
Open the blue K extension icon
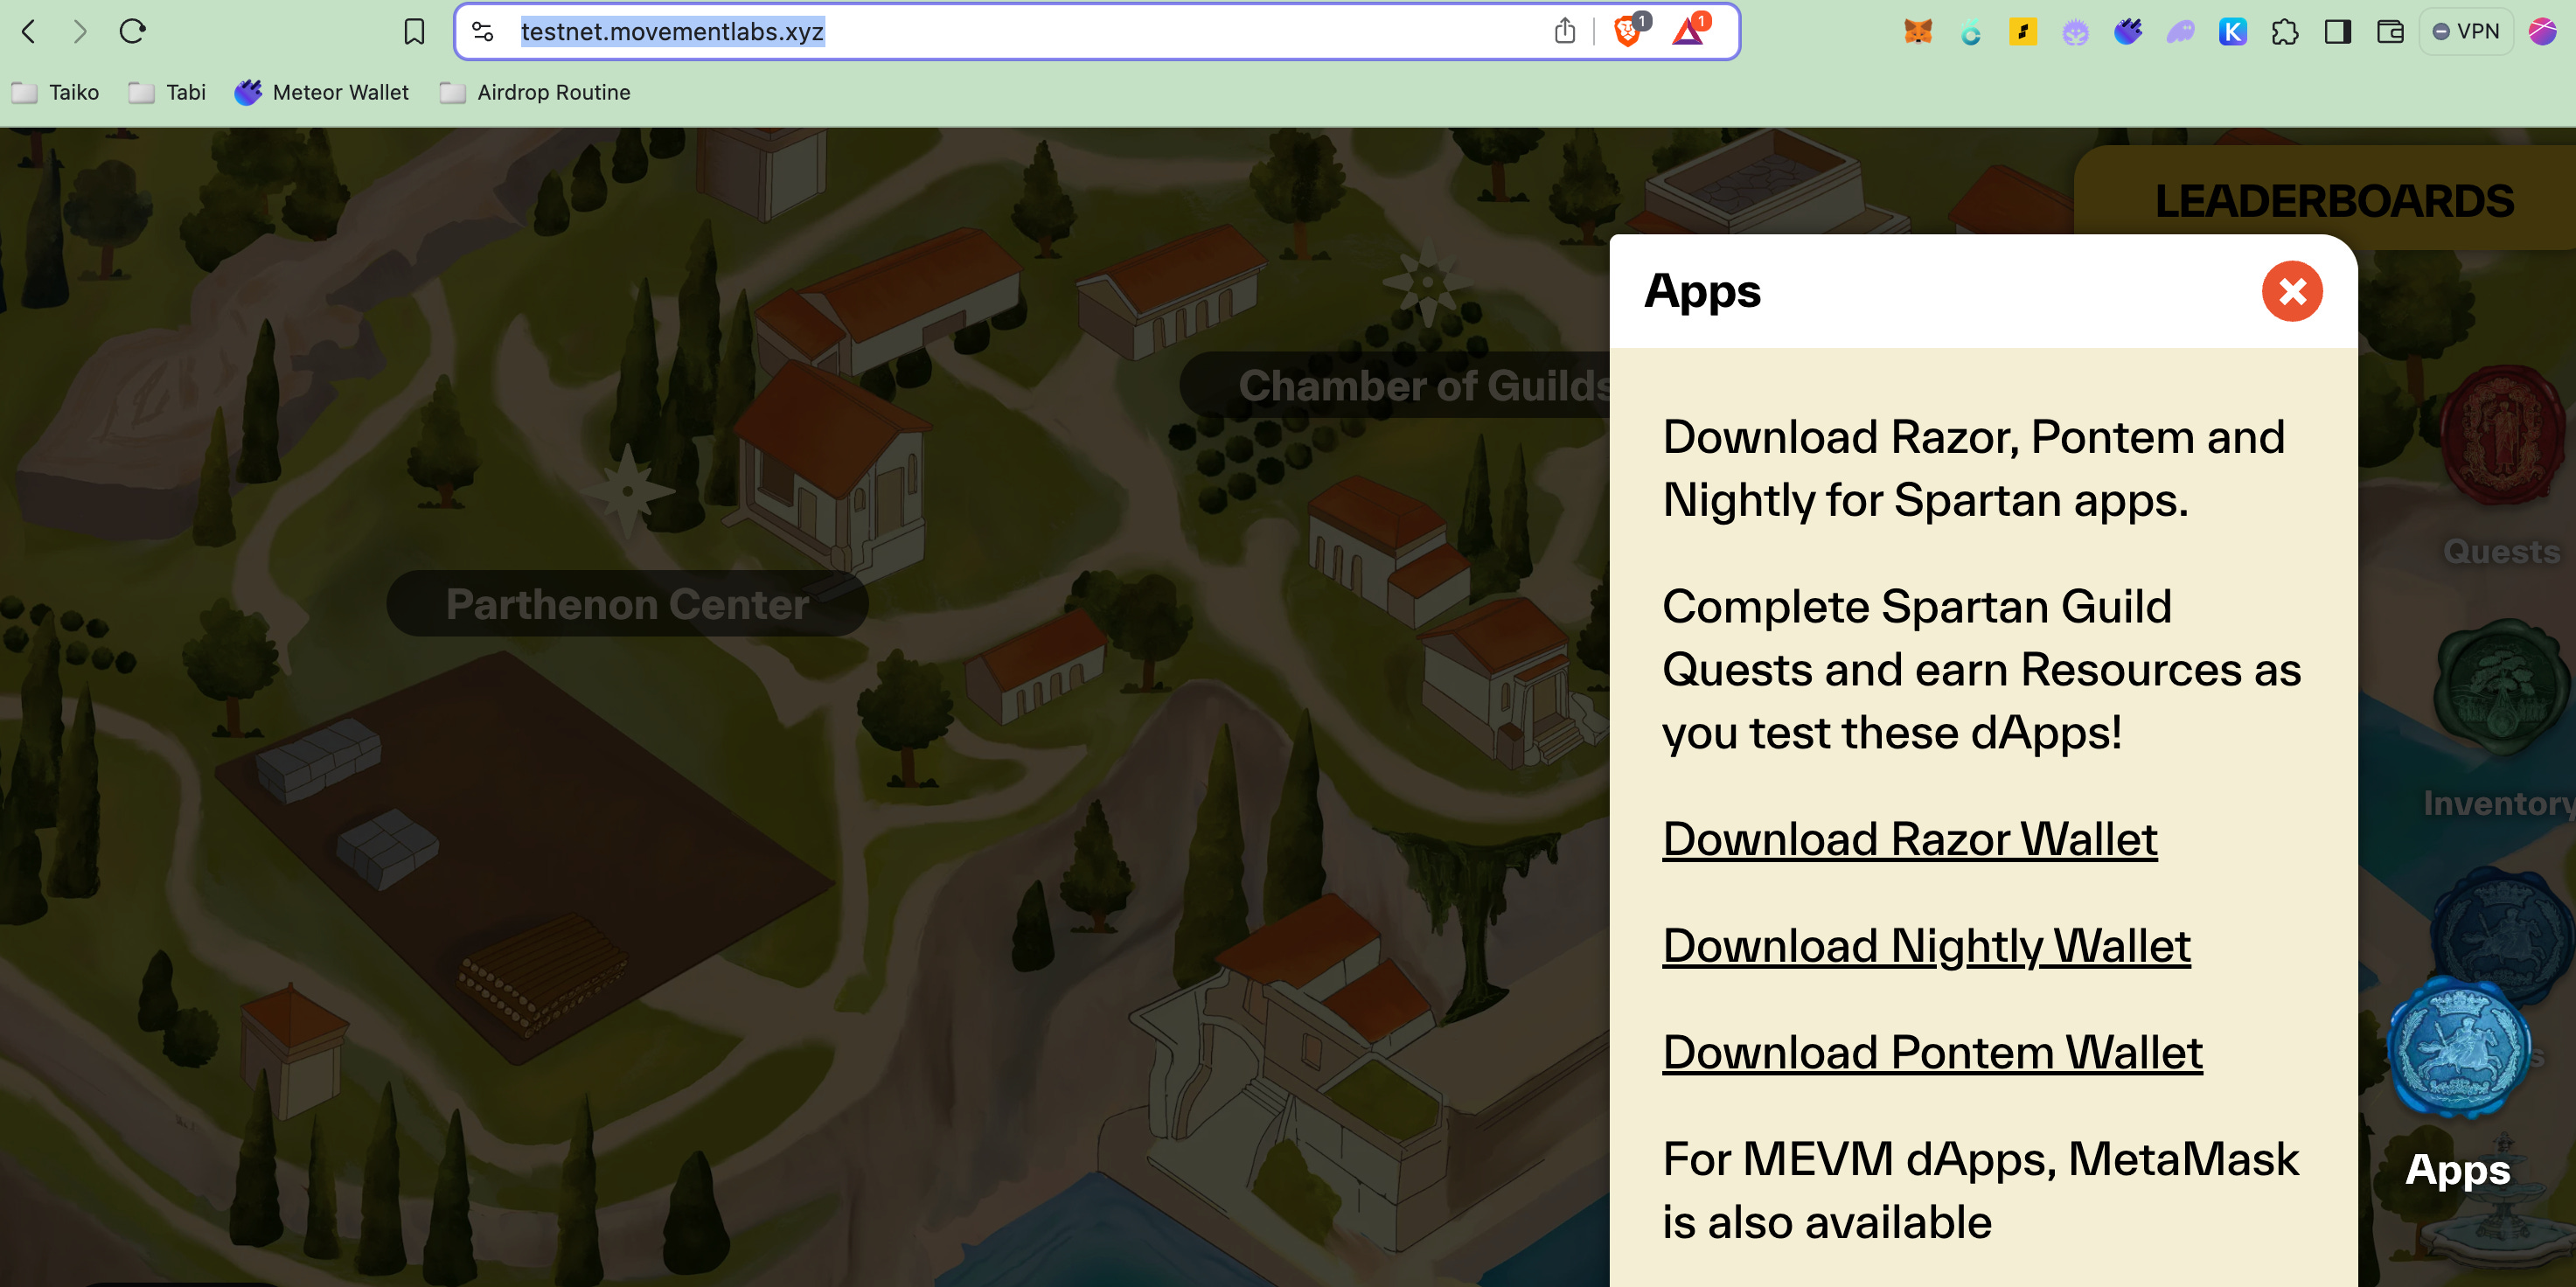pyautogui.click(x=2232, y=32)
